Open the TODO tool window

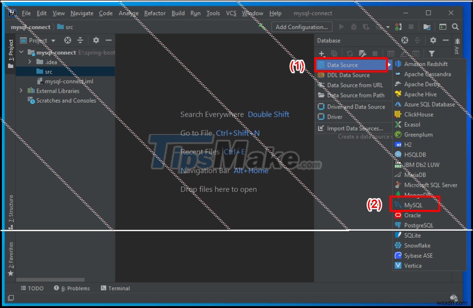[x=32, y=288]
